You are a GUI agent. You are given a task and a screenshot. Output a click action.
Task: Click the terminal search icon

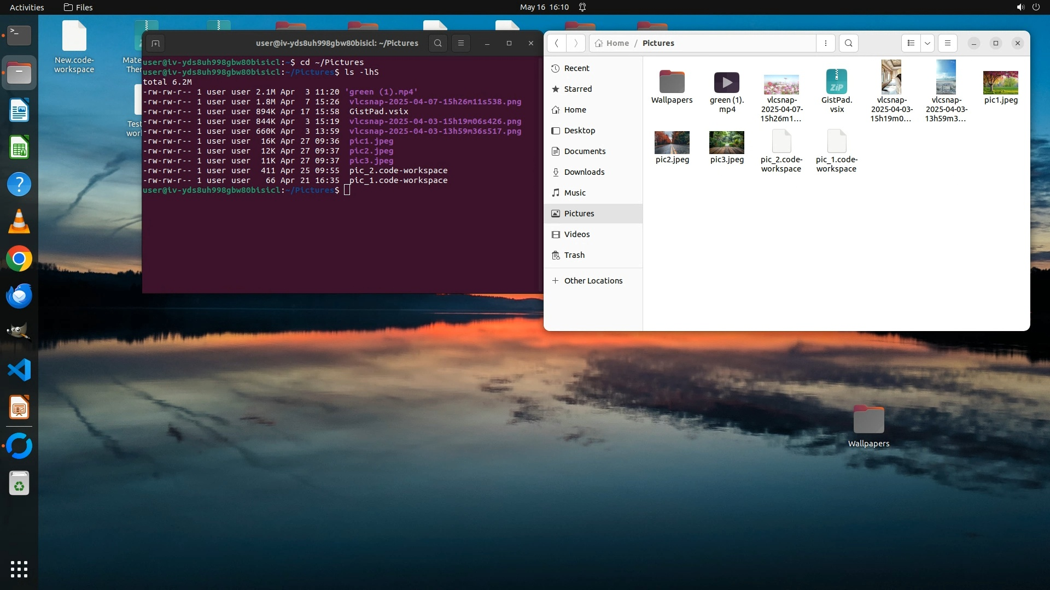tap(437, 43)
